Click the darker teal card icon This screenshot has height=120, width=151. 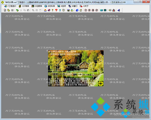105,10
